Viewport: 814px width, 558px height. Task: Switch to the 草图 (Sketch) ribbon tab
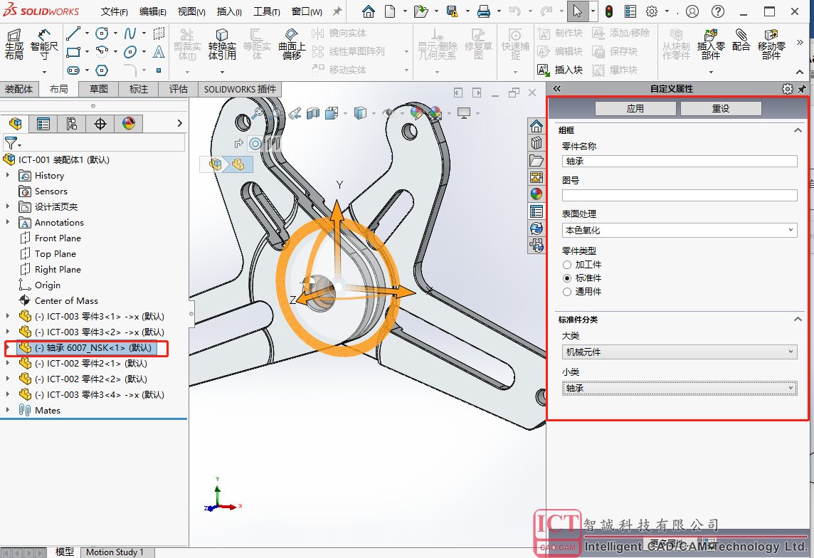coord(99,89)
